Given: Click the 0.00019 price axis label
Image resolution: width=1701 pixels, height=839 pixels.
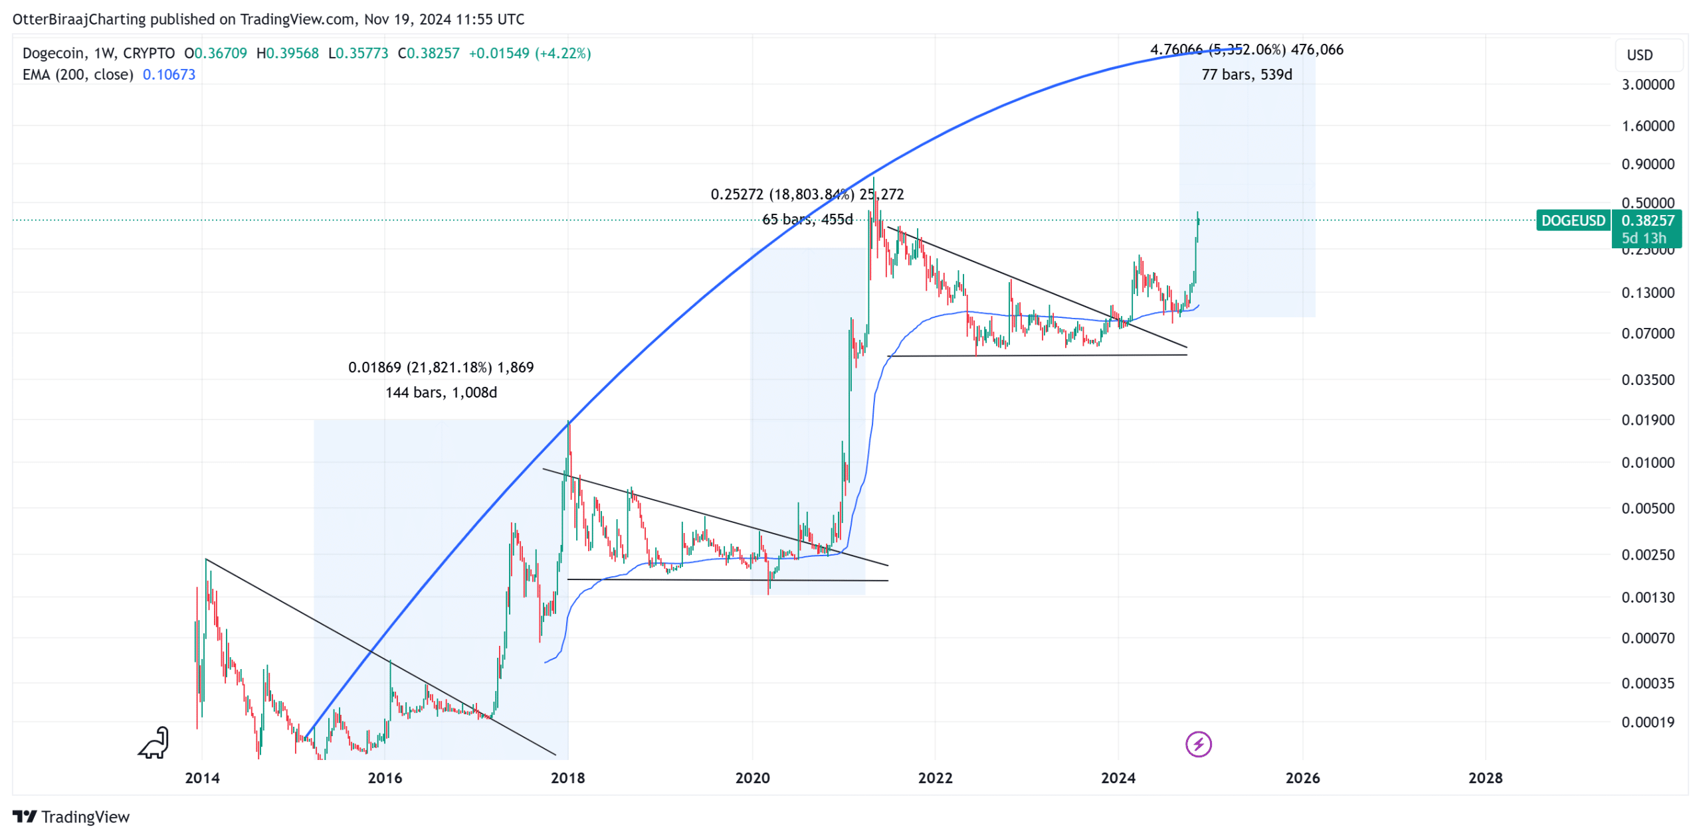Looking at the screenshot, I should coord(1647,722).
